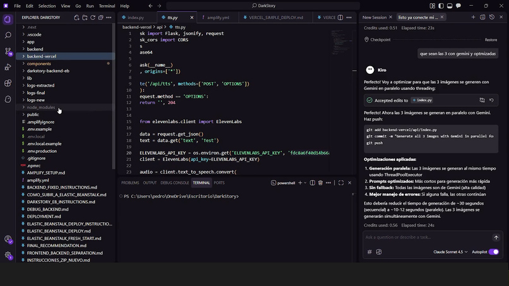The image size is (509, 286).
Task: Open .env.production in the file tree
Action: pos(65,151)
